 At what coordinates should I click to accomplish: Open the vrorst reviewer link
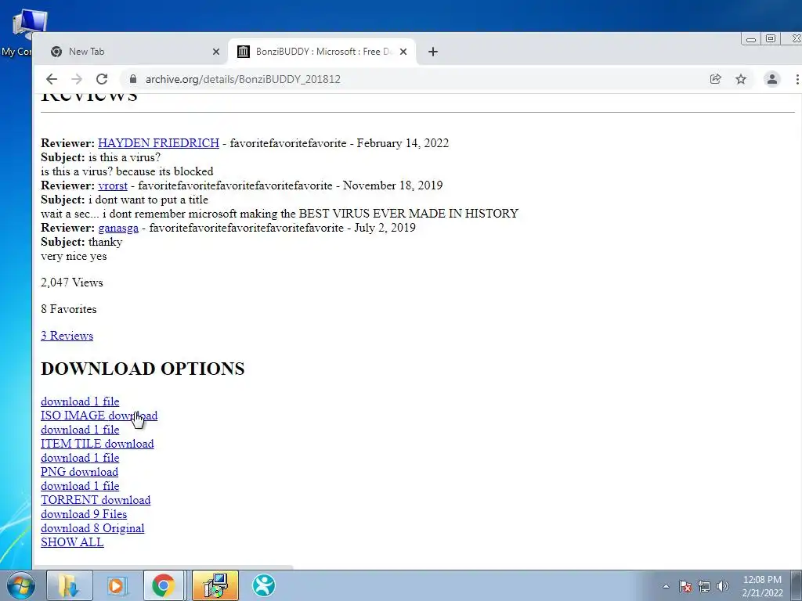[113, 185]
